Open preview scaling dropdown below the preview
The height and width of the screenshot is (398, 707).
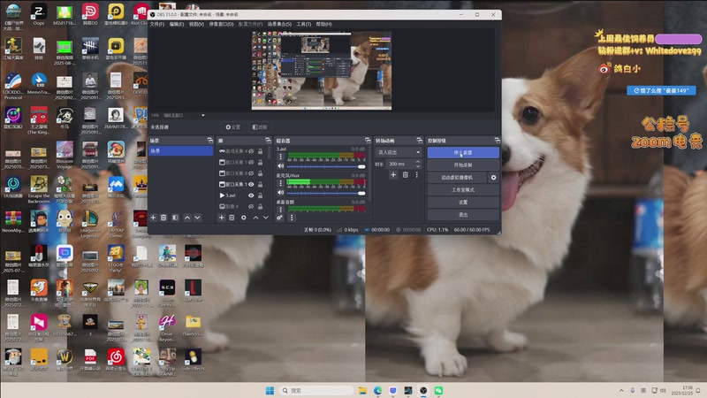pos(184,116)
